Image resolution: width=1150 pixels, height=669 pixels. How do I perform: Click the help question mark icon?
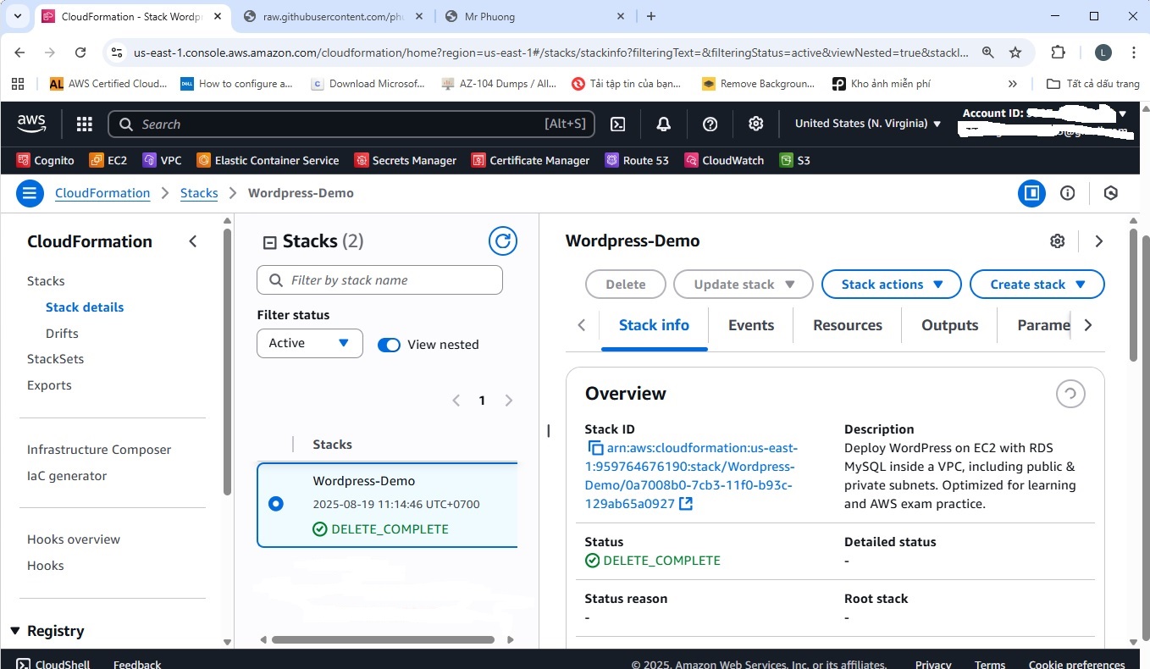[710, 124]
